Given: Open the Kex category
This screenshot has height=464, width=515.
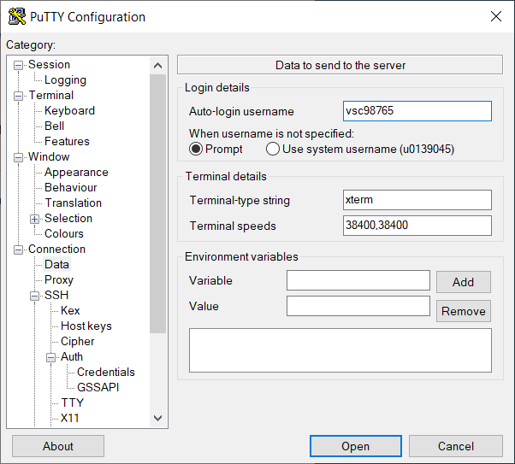Looking at the screenshot, I should [x=70, y=311].
